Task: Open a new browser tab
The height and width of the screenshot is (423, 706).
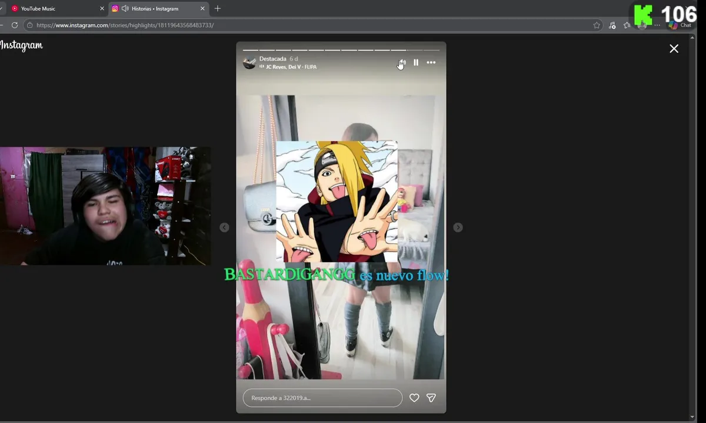Action: [x=218, y=9]
